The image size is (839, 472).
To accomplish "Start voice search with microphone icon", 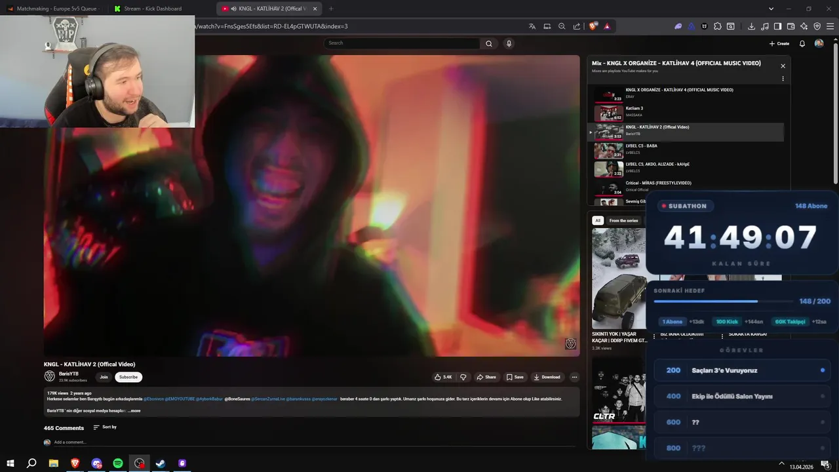I will [x=509, y=43].
